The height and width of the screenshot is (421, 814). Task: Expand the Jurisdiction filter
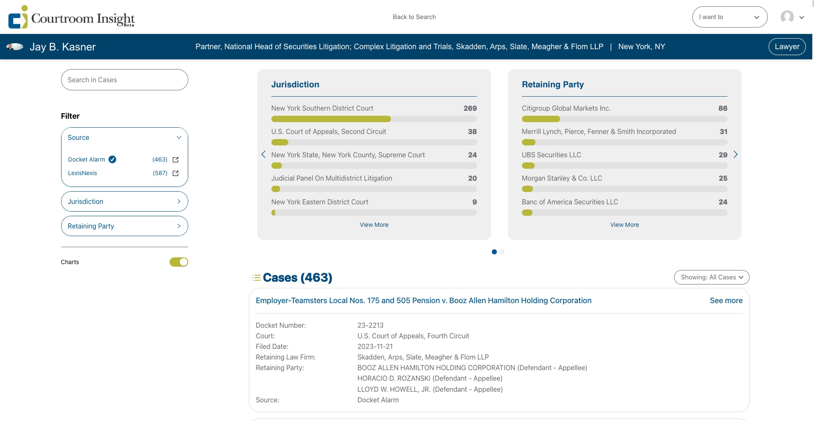pos(125,201)
